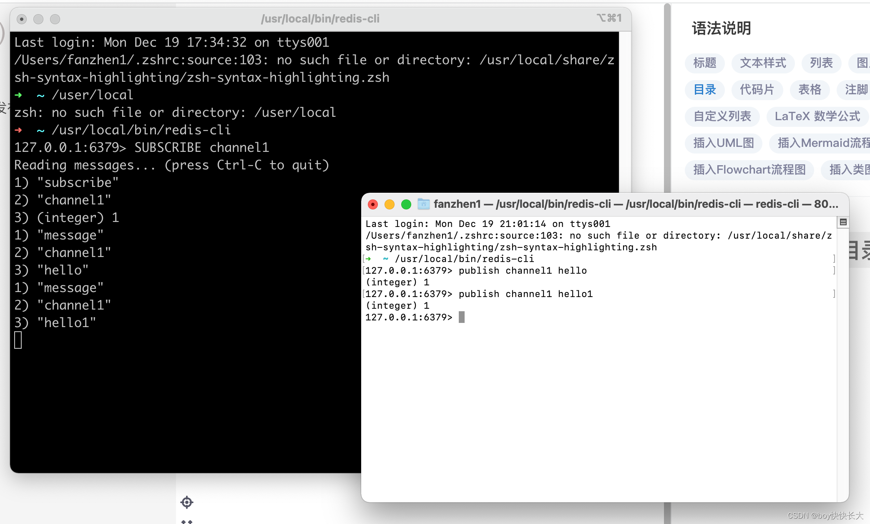Click the '3) "hello1"' output line
870x524 pixels.
55,323
